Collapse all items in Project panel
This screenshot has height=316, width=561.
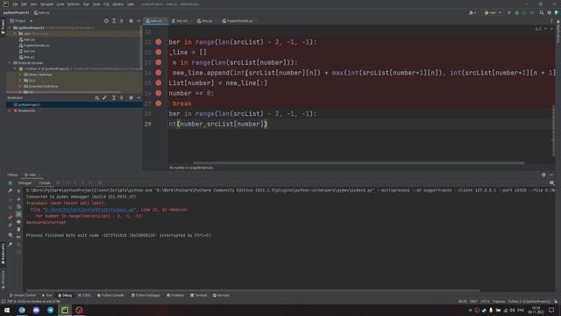[x=122, y=21]
